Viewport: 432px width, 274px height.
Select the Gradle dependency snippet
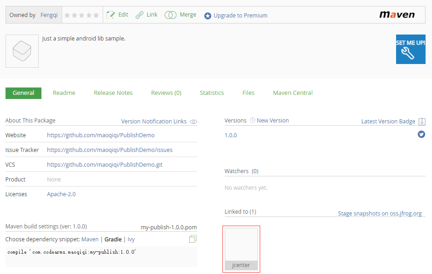(x=113, y=239)
